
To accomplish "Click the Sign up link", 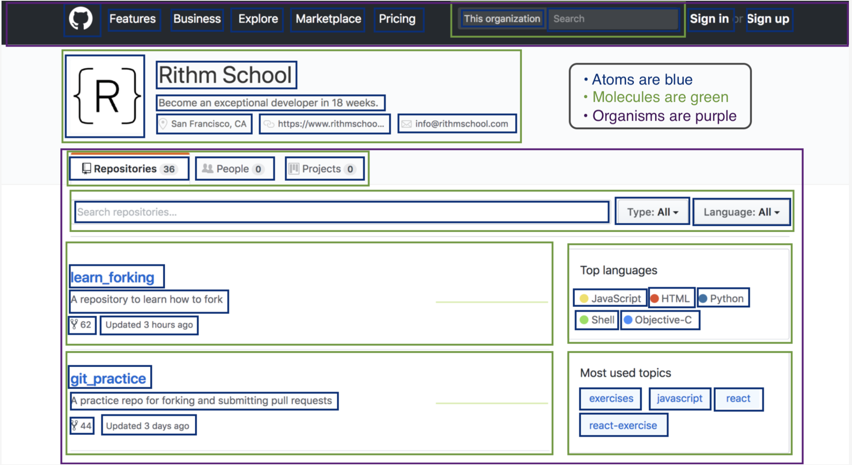I will tap(768, 19).
